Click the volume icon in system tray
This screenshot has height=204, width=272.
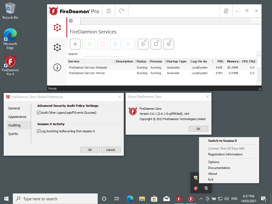226,199
